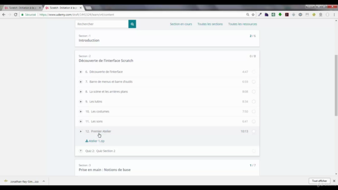This screenshot has height=190, width=338.
Task: Mark lesson 12 Premier Atelier complete
Action: 253,131
